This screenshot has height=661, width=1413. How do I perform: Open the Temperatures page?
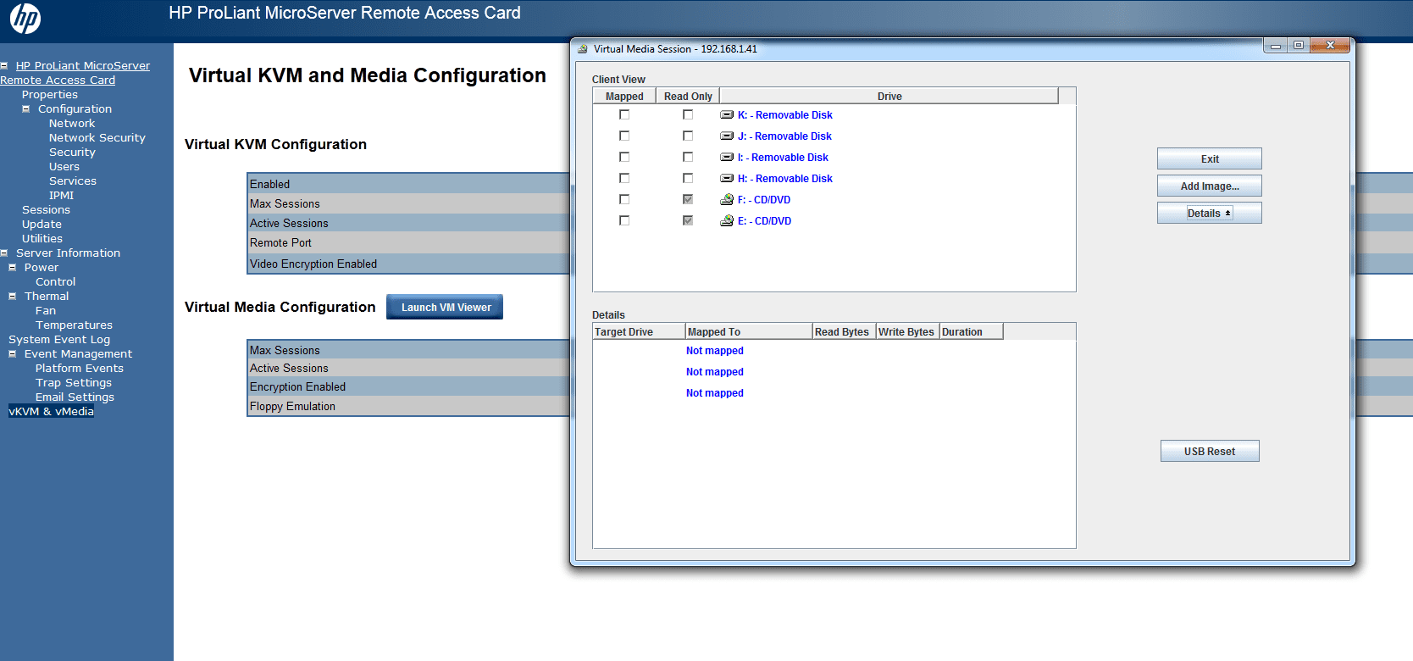pos(74,325)
